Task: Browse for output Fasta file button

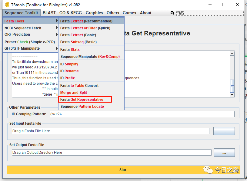Action: tap(224, 153)
